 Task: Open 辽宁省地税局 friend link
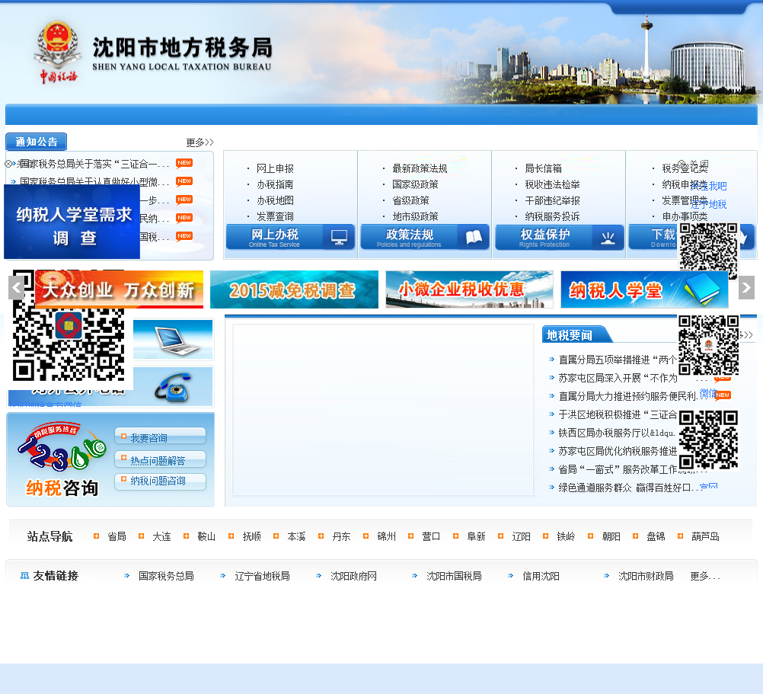pyautogui.click(x=262, y=576)
